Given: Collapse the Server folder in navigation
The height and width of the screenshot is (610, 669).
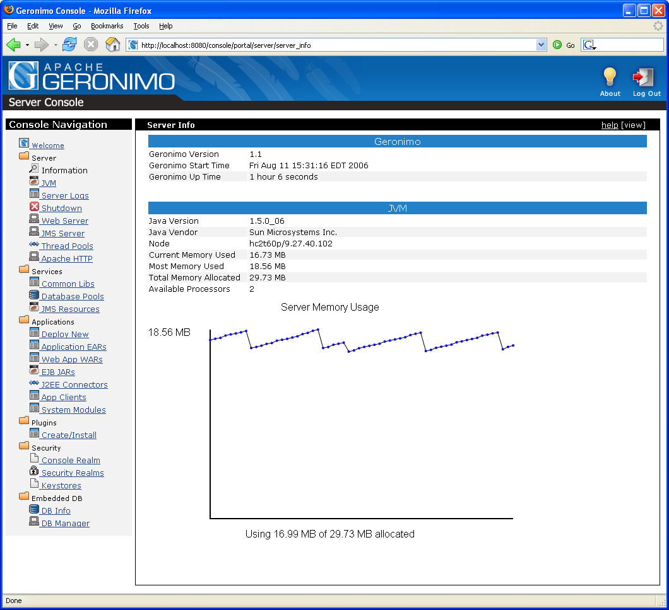Looking at the screenshot, I should pos(24,156).
